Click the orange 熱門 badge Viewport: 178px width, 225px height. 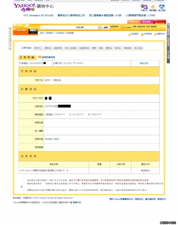pos(123,27)
